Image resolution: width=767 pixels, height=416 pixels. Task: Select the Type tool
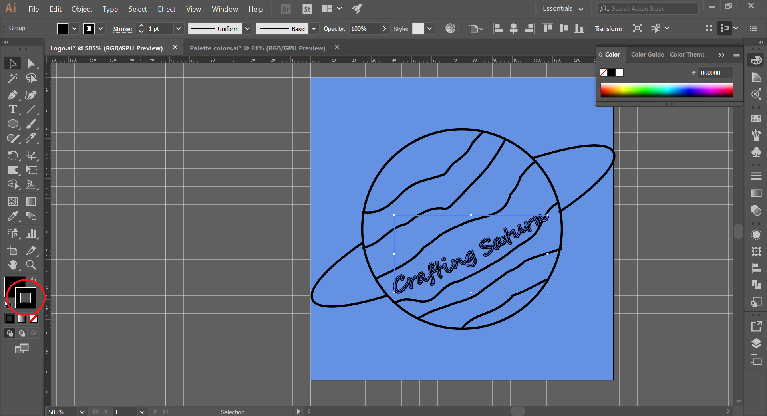click(x=13, y=109)
